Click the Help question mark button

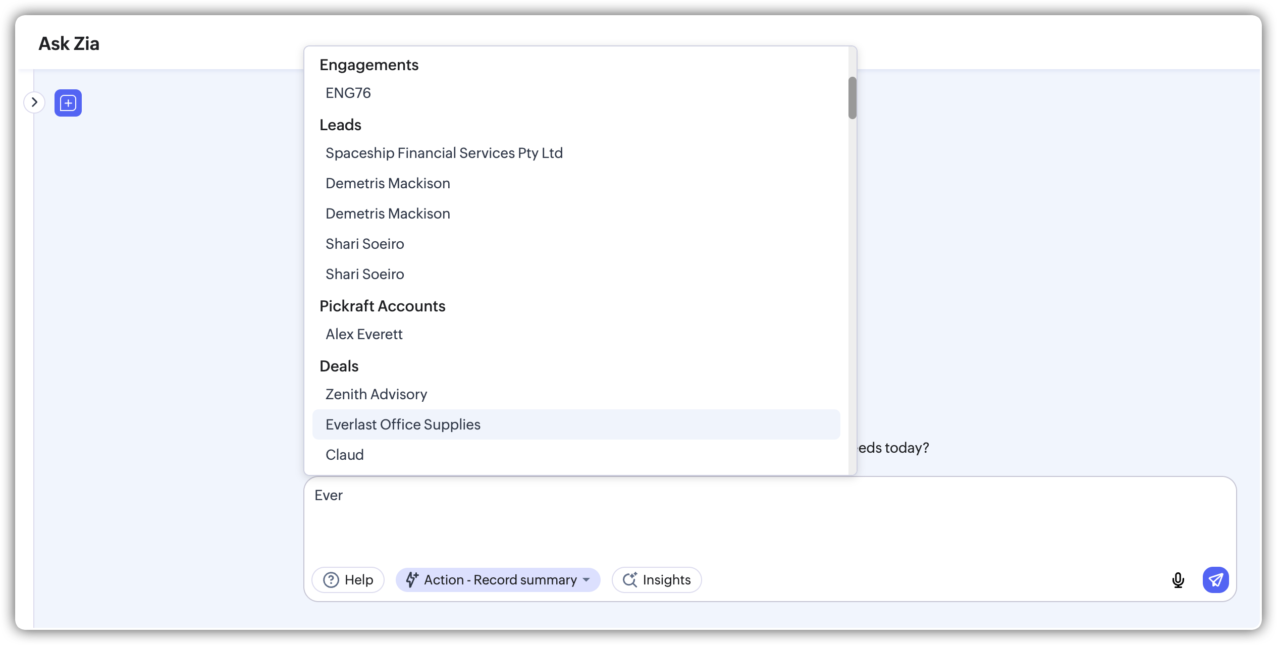348,580
